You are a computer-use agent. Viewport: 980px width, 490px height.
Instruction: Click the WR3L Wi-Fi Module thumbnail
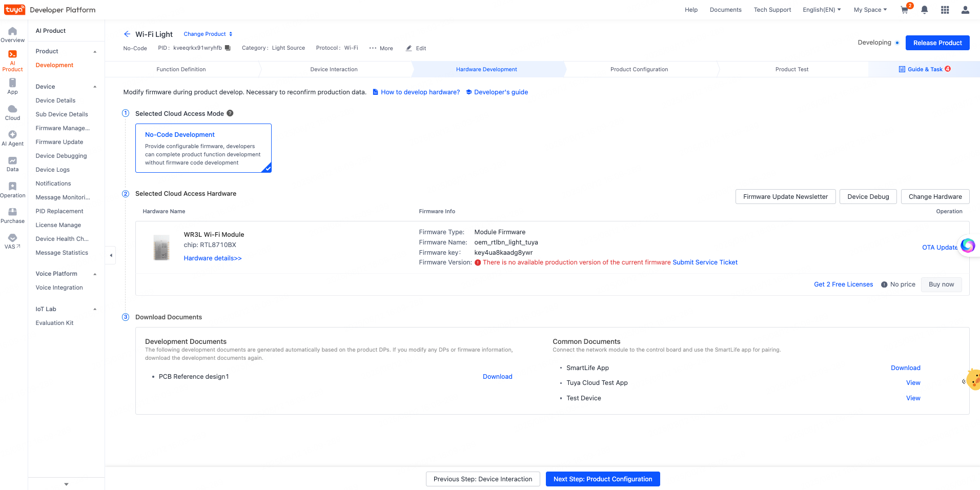click(x=161, y=248)
